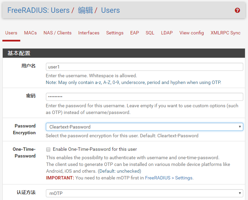This screenshot has width=248, height=200.
Task: Open the LDAP tab
Action: 167,33
